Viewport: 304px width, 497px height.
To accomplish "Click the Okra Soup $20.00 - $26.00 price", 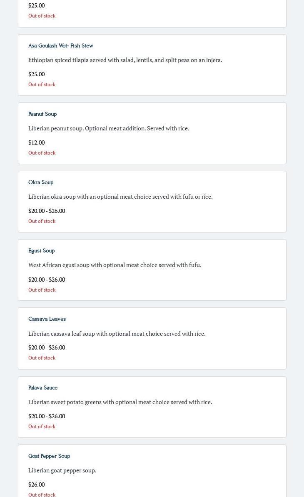I will tap(47, 211).
